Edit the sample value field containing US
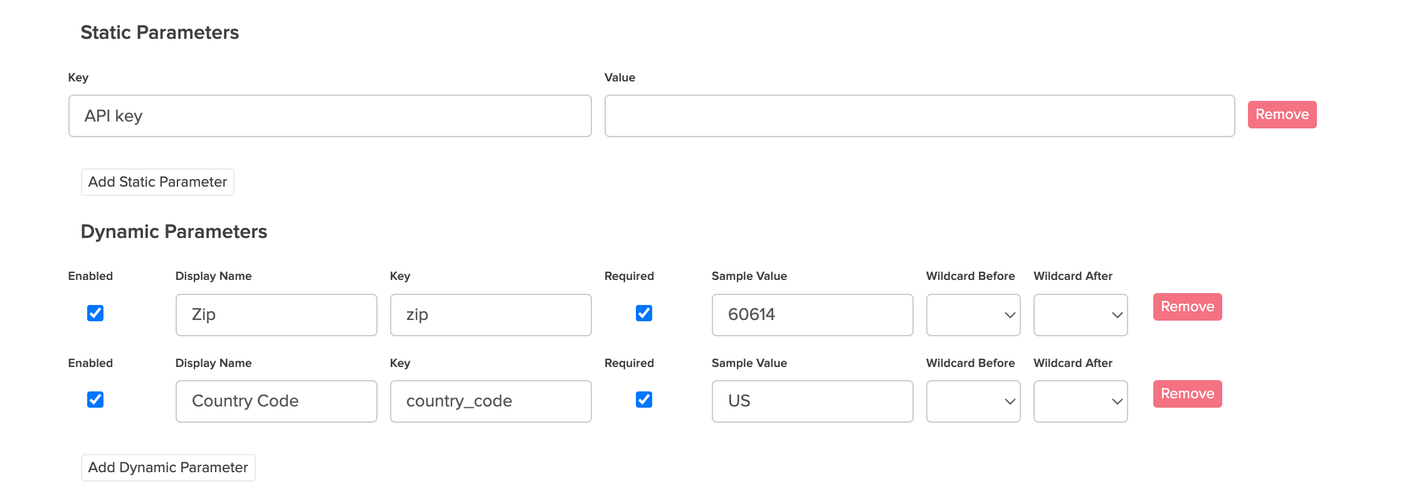 812,401
